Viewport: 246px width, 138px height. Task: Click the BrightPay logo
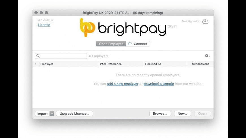(123, 28)
